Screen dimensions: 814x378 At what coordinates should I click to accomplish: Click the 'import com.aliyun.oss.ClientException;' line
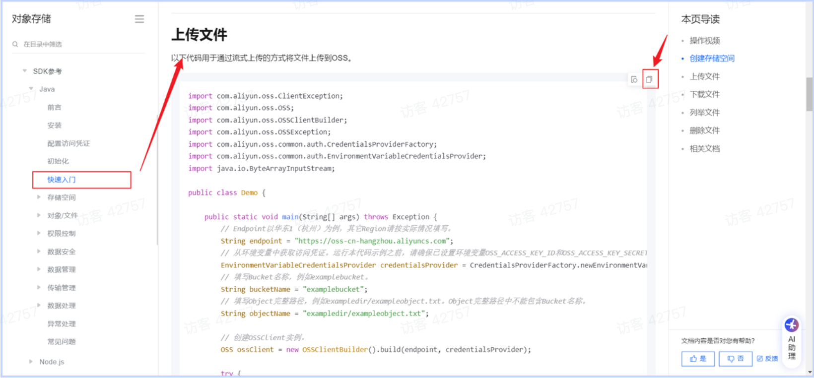point(266,96)
